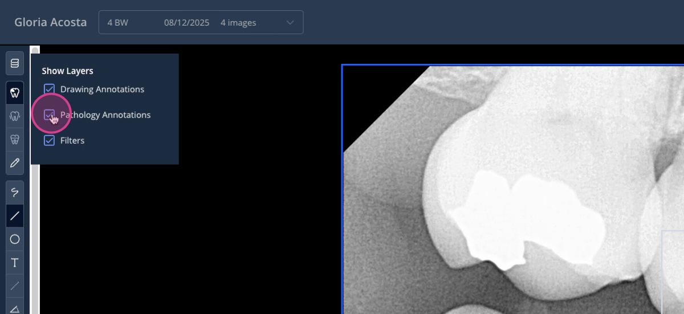Open the 4 BW exam series dropdown
This screenshot has width=684, height=314.
coord(201,23)
